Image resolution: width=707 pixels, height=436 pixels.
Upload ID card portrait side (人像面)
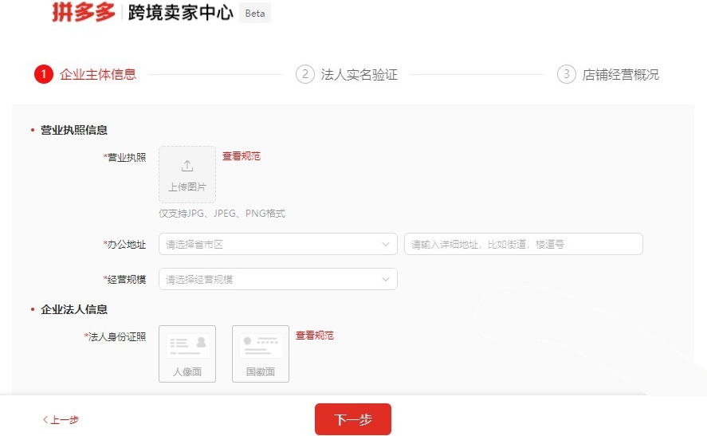(187, 354)
